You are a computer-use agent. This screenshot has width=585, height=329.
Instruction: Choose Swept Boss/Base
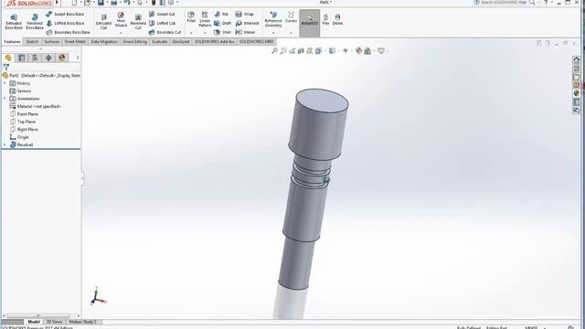[65, 15]
